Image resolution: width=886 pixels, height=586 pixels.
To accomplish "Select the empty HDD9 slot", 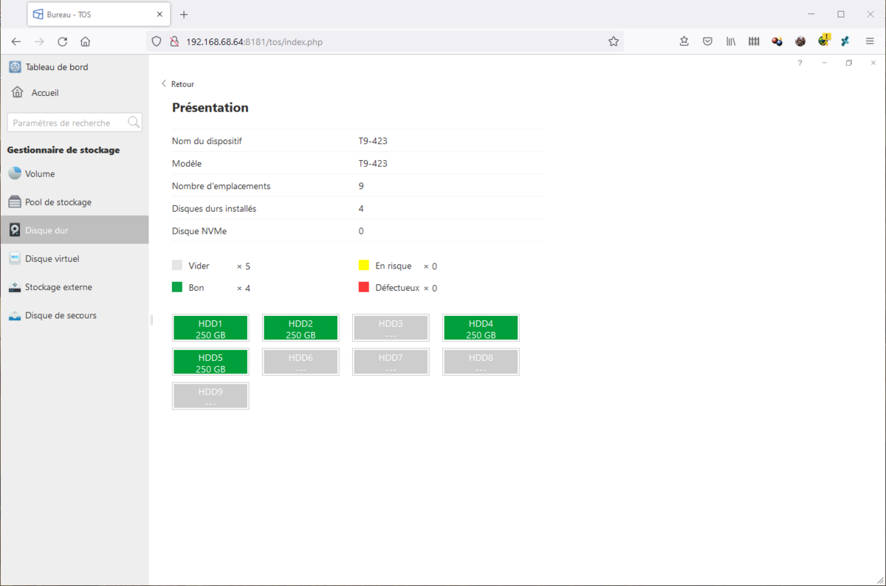I will click(210, 396).
